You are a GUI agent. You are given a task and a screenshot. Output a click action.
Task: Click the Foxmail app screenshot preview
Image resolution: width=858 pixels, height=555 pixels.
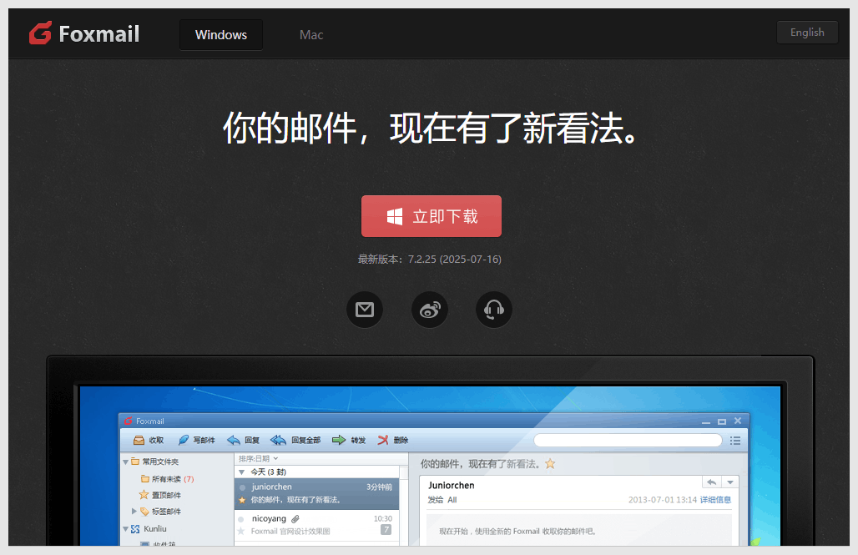[430, 451]
